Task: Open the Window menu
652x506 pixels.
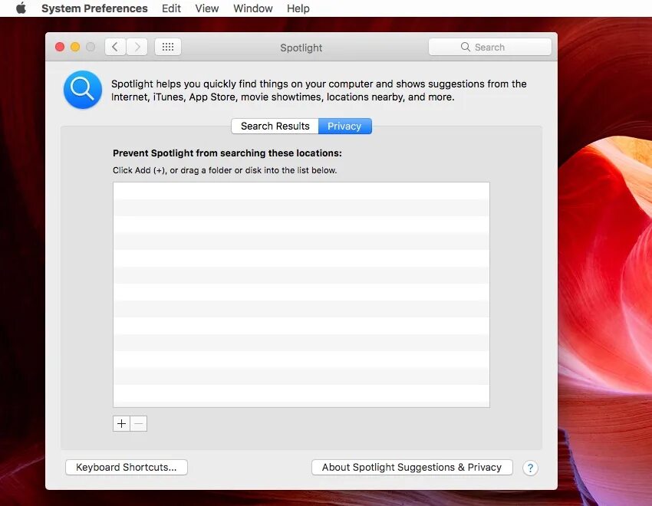Action: click(253, 8)
